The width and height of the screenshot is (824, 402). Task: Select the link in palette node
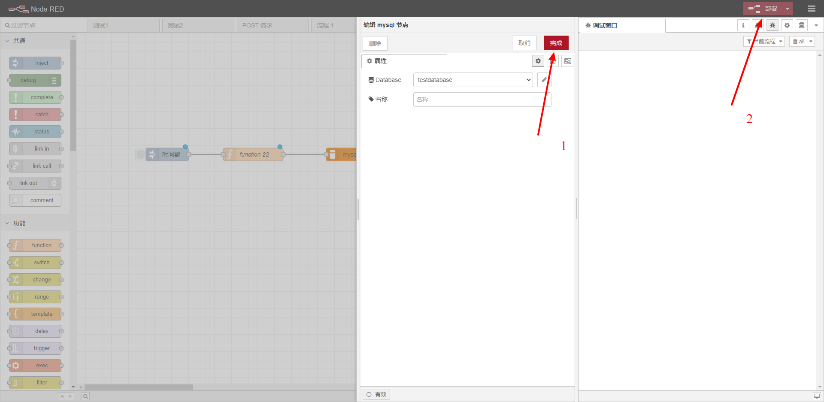click(x=35, y=149)
